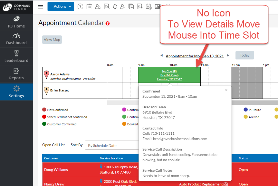Click the red help icon beside Appointment Calendar
Viewport: 278px width, 186px height.
click(108, 24)
